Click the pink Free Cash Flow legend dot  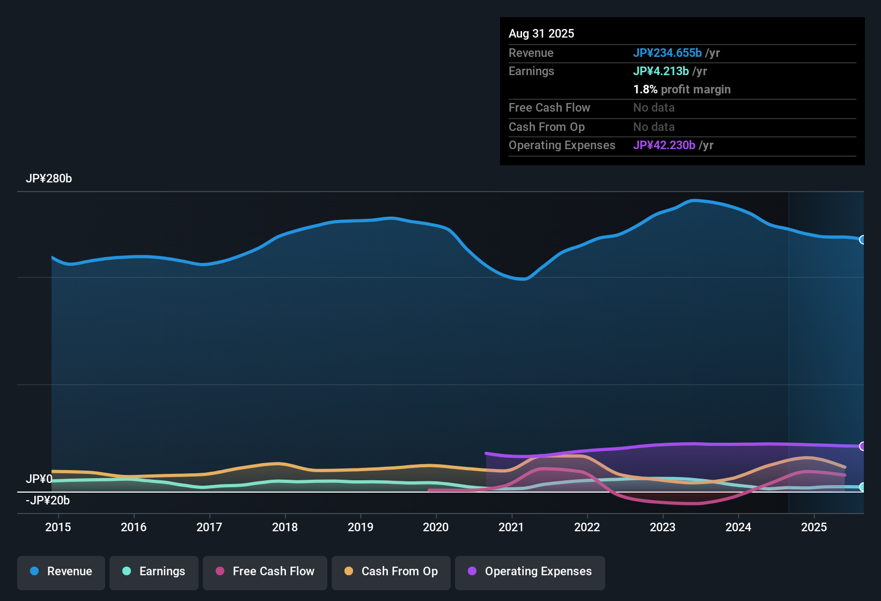click(219, 571)
